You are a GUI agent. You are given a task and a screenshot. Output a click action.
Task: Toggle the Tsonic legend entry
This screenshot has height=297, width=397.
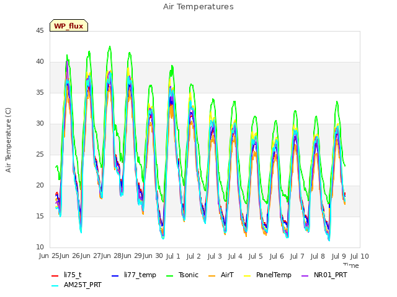182,275
